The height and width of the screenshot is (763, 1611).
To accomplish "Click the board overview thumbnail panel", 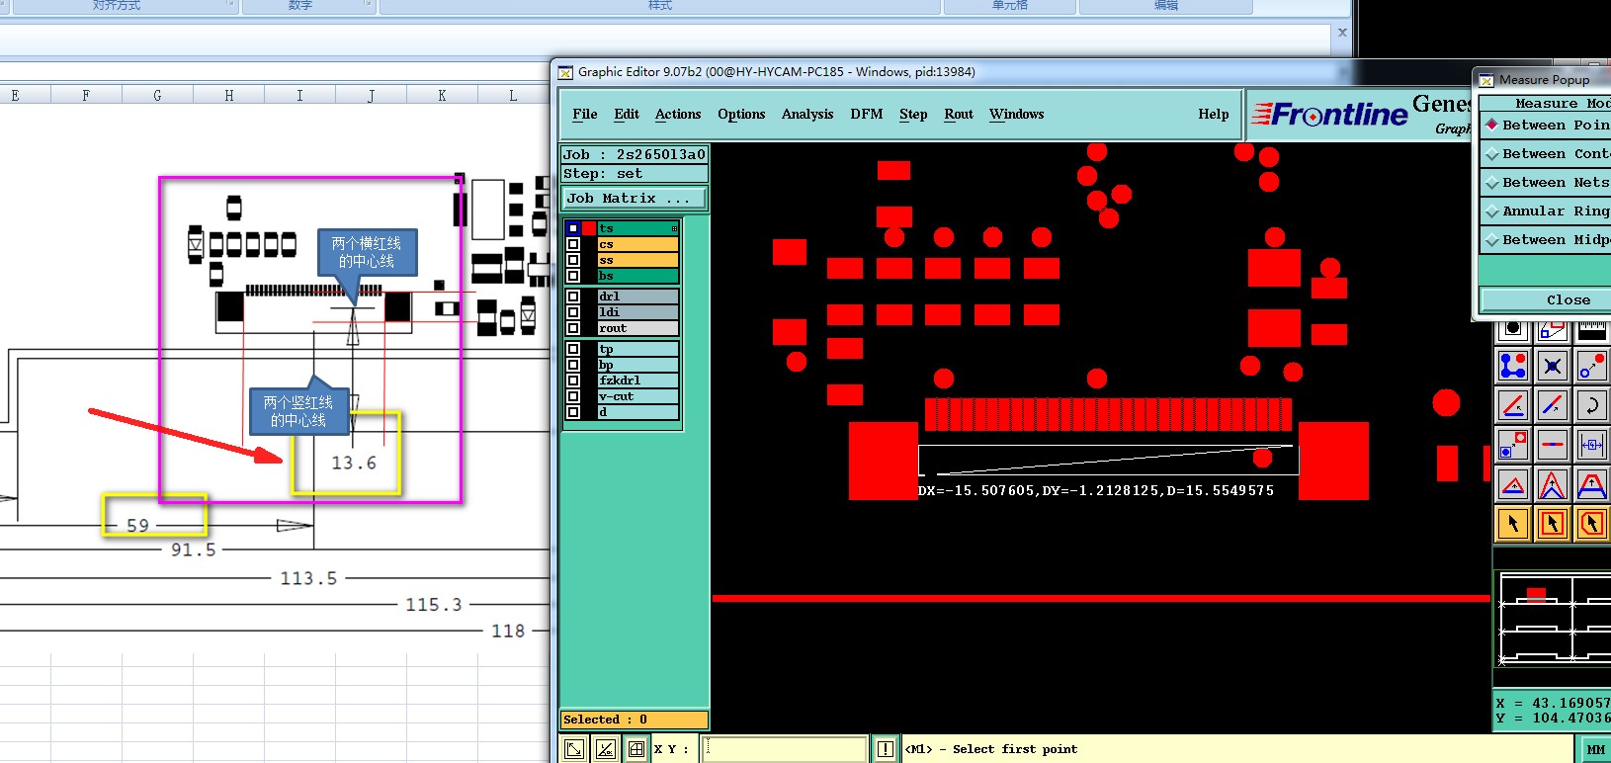I will tap(1552, 619).
